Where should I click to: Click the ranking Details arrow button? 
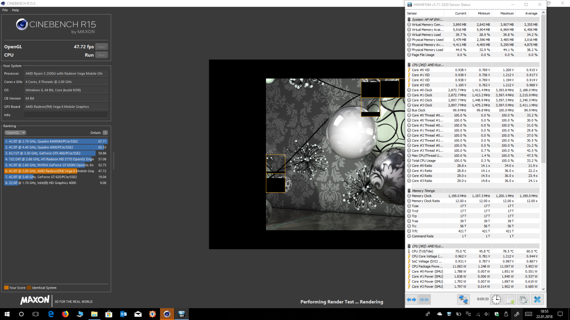point(105,133)
